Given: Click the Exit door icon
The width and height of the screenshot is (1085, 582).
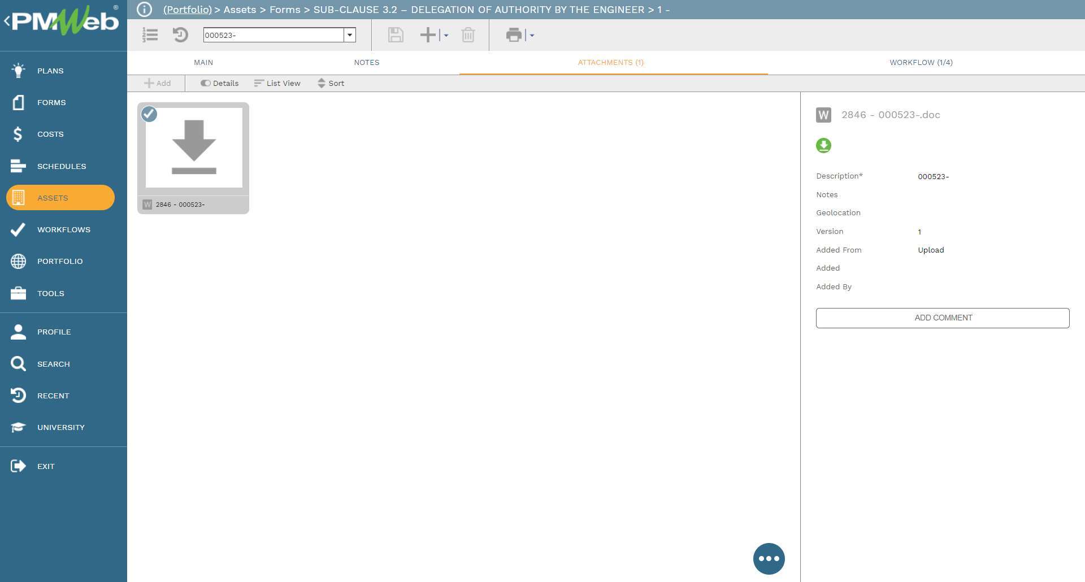Looking at the screenshot, I should [x=18, y=466].
